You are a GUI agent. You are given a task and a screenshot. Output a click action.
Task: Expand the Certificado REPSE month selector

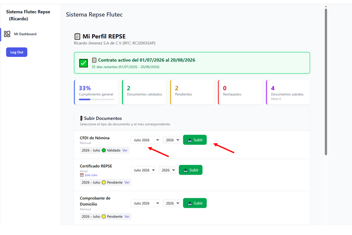coord(143,170)
